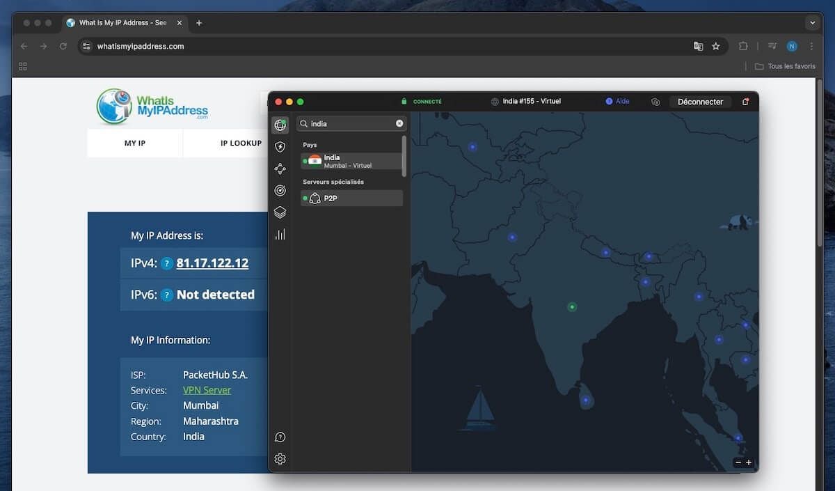Open NordVPN settings gear icon
The height and width of the screenshot is (491, 835).
280,459
